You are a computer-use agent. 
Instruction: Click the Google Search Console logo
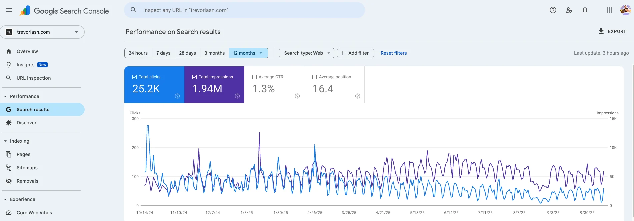point(64,11)
